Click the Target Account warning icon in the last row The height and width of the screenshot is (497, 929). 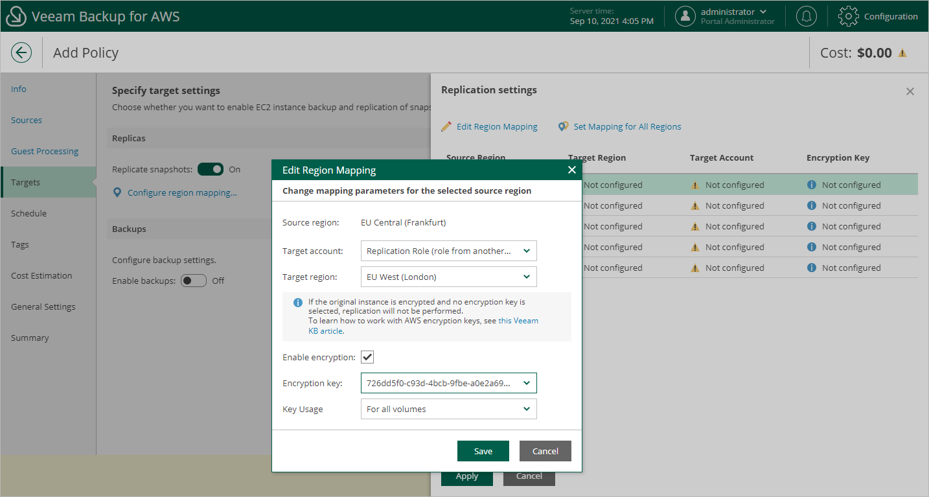click(695, 268)
